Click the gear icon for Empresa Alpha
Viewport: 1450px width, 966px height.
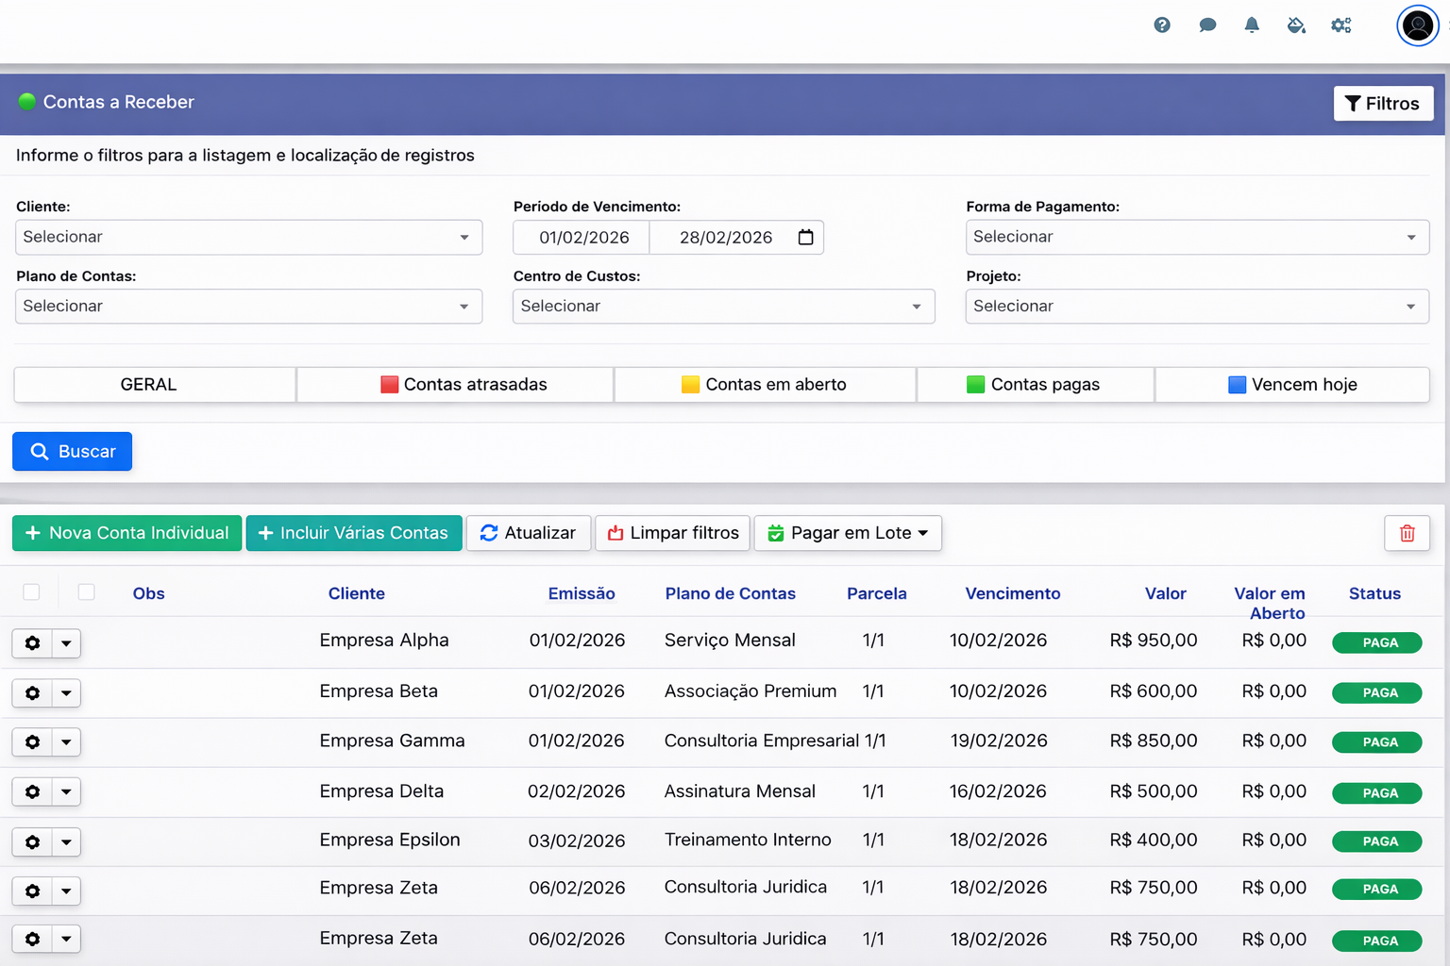[33, 643]
